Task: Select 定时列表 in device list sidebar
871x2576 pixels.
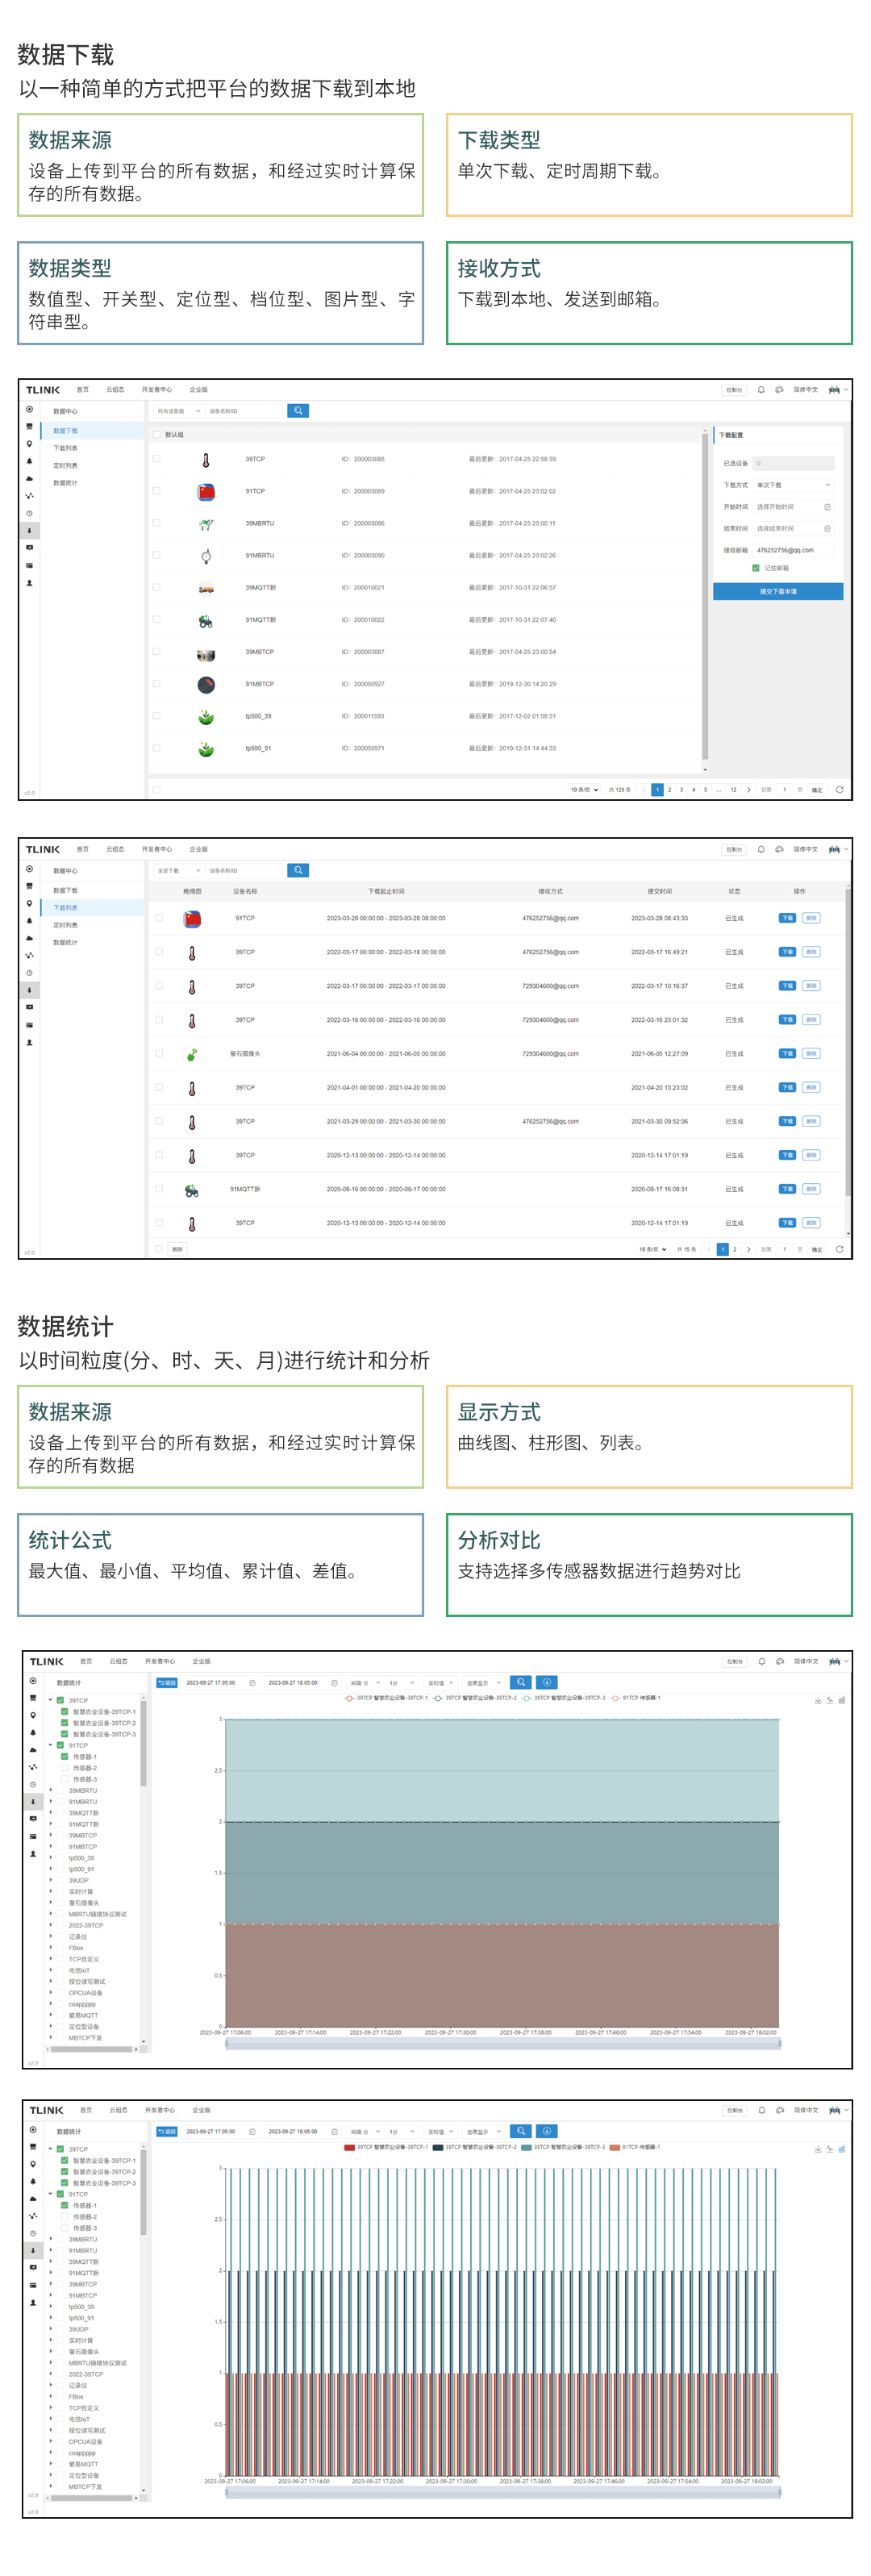Action: tap(65, 466)
